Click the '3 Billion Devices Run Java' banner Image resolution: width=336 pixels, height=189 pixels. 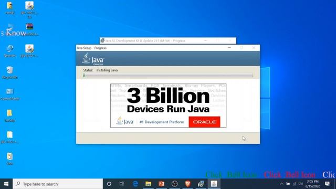pos(168,106)
